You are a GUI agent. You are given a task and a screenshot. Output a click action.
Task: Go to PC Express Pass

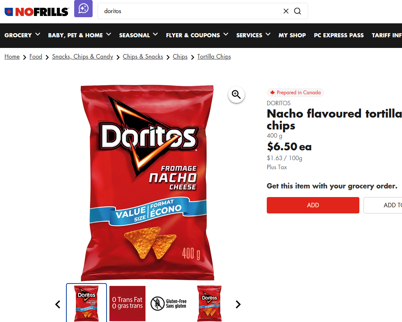(x=338, y=35)
